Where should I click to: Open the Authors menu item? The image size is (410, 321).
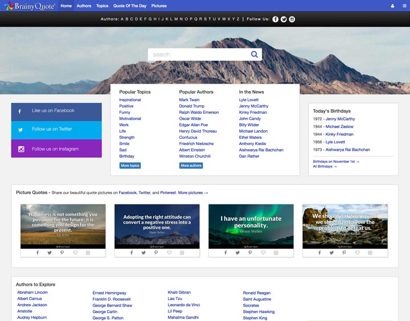[x=84, y=6]
